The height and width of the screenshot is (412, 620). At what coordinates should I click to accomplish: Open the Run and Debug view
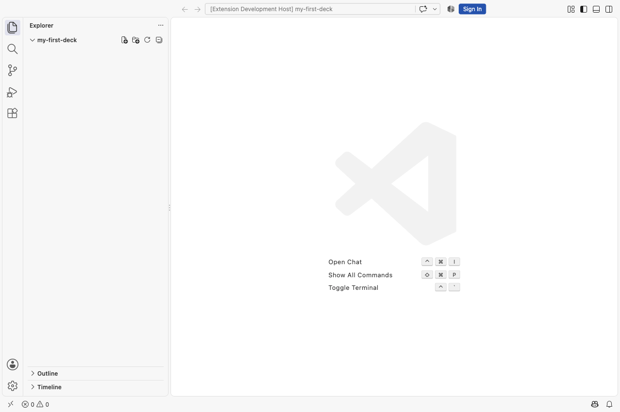click(x=13, y=92)
